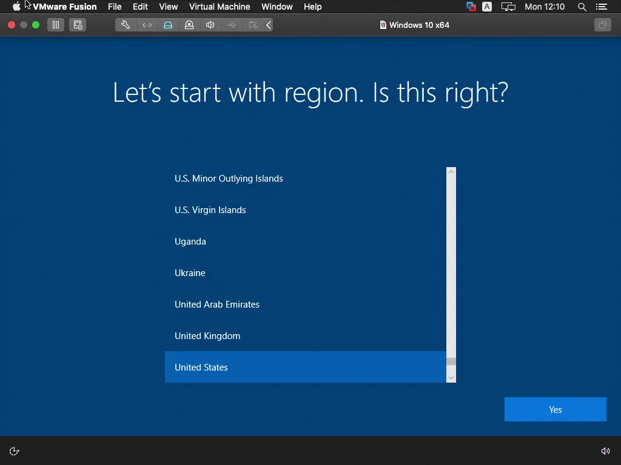The width and height of the screenshot is (621, 465).
Task: Click the network adapter arrows icon
Action: coord(147,25)
